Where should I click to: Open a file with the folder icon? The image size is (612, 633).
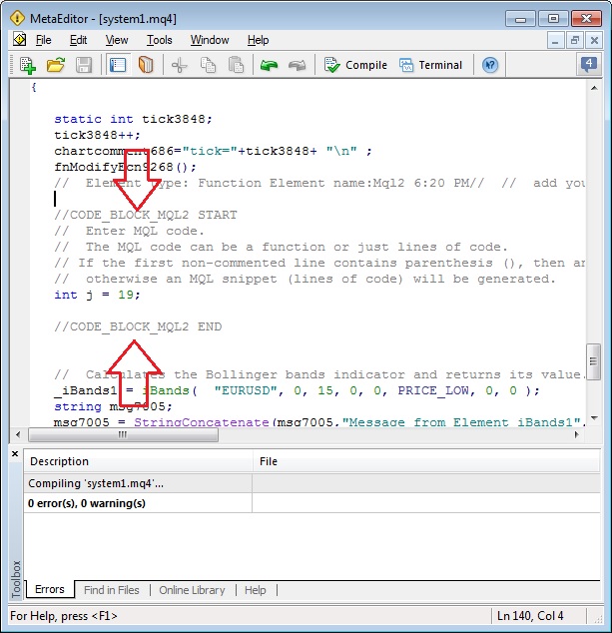click(x=56, y=65)
